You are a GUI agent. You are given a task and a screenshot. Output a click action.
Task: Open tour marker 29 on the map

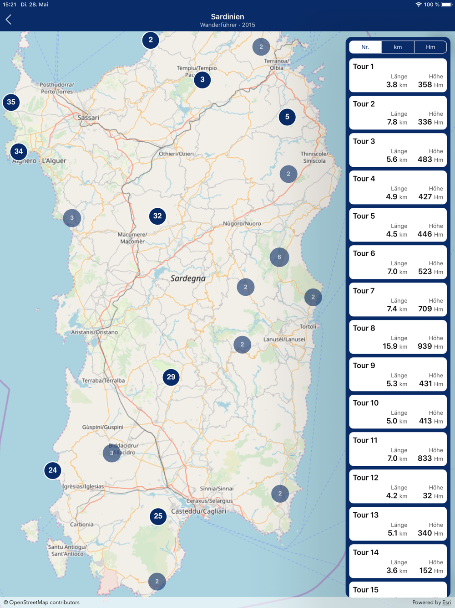pos(171,377)
